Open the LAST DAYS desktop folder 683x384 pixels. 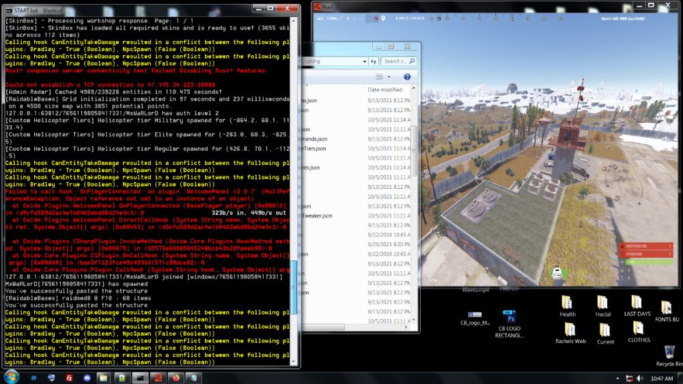coord(637,305)
